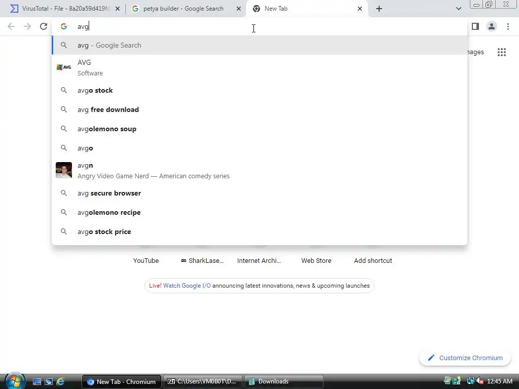
Task: Select the 'avgo' suggestion
Action: point(259,148)
